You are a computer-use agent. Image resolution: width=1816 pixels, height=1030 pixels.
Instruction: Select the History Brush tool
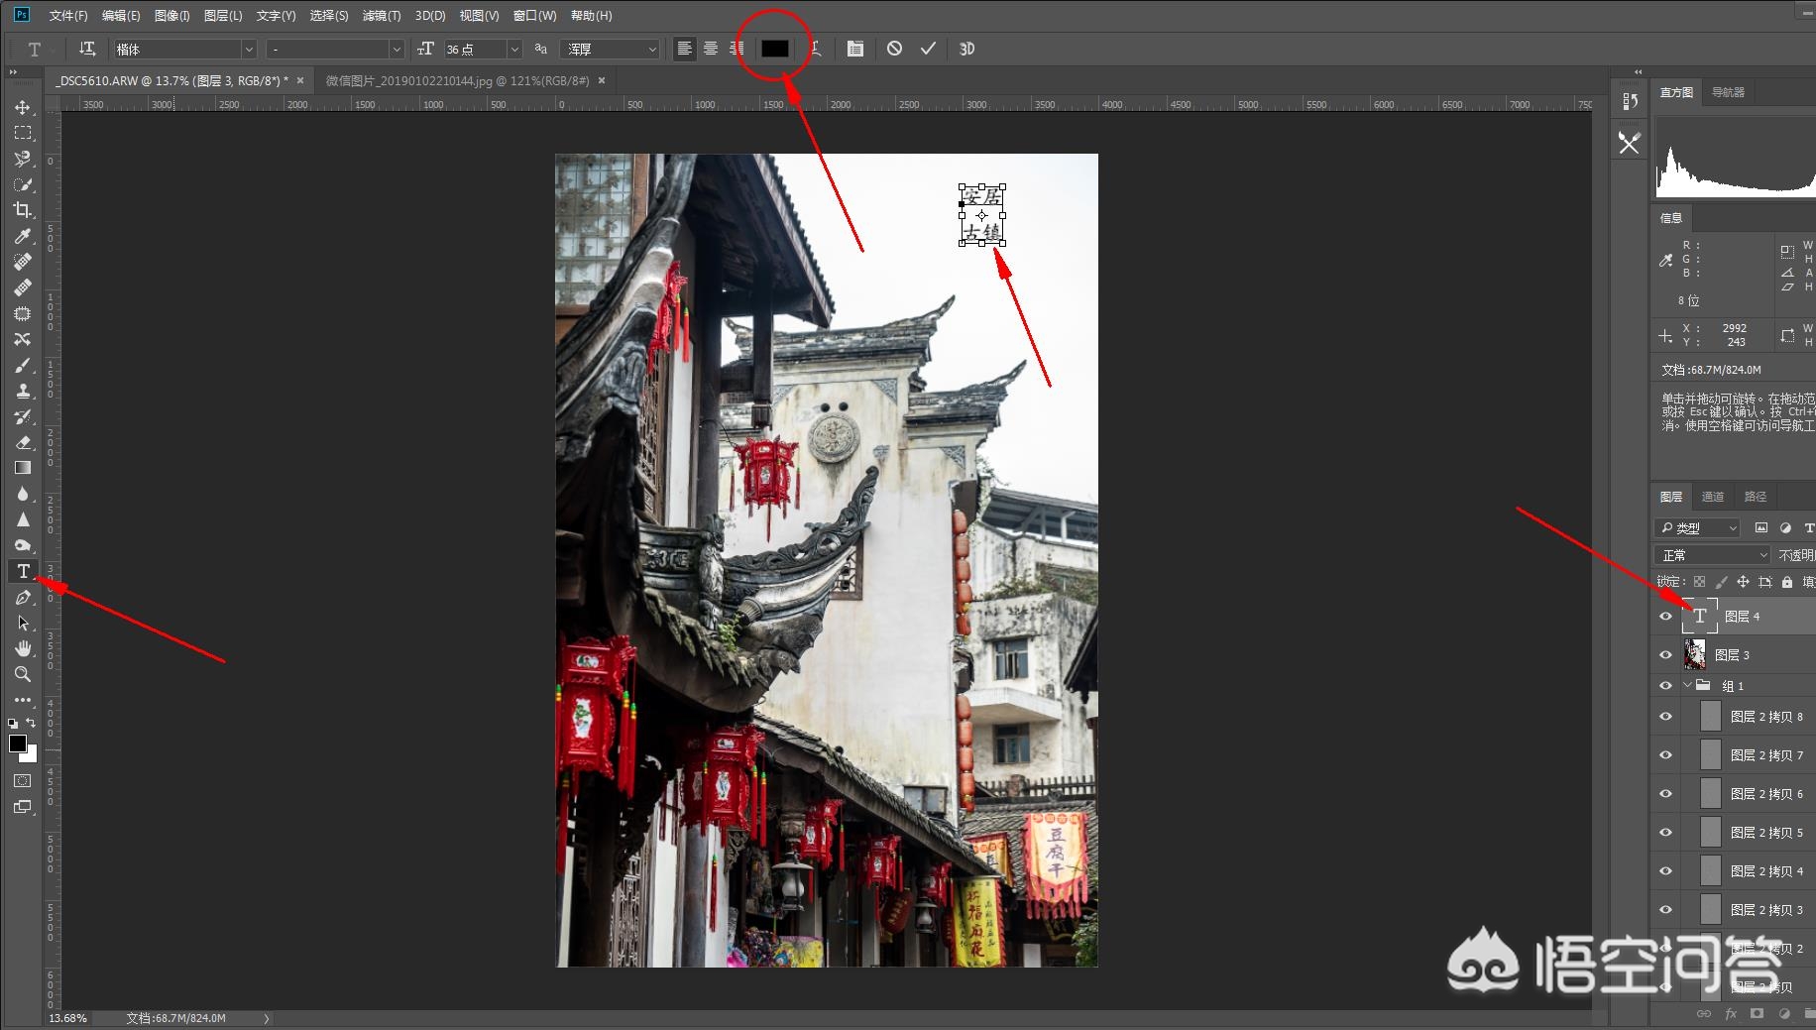(x=23, y=416)
